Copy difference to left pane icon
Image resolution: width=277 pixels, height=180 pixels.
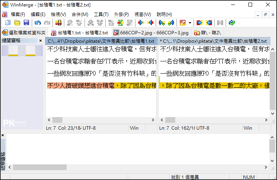(x=150, y=23)
